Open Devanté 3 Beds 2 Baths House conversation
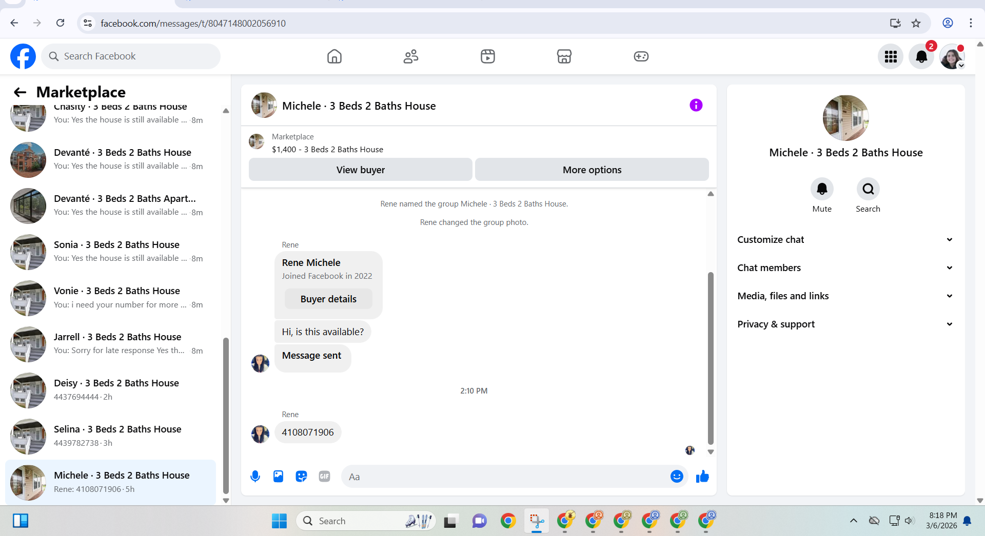Screen dimensions: 985x536 [x=110, y=160]
